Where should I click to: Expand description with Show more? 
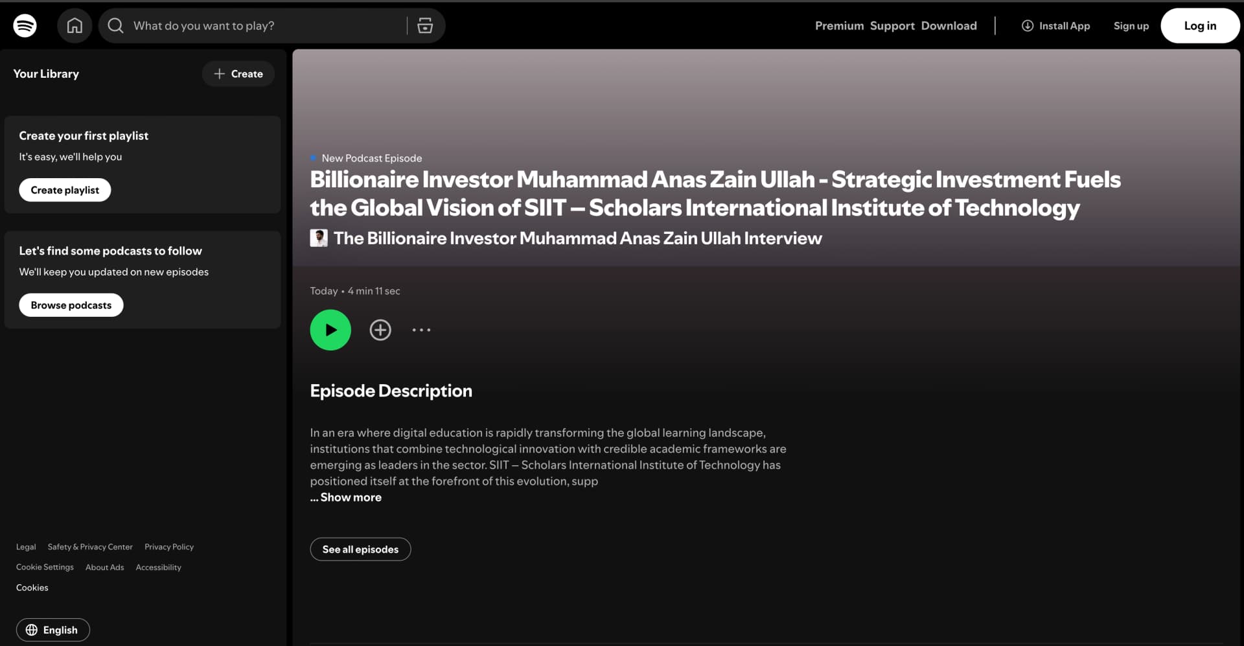(351, 497)
